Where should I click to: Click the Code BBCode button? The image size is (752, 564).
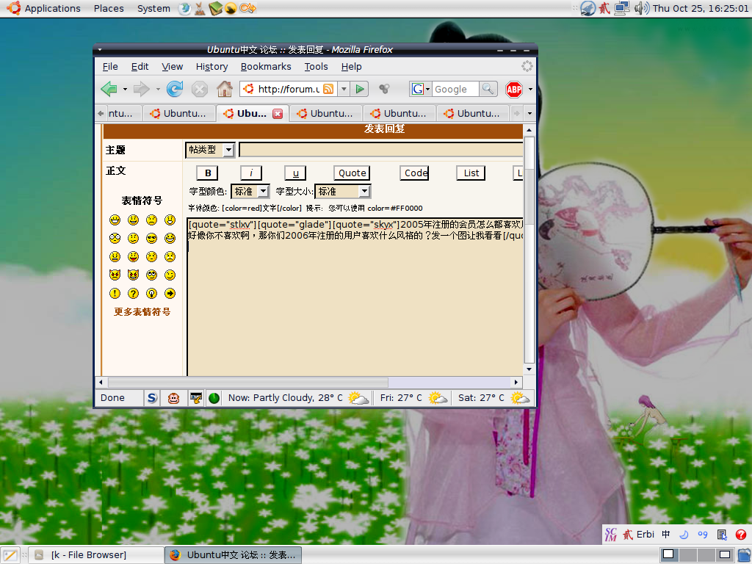click(414, 173)
